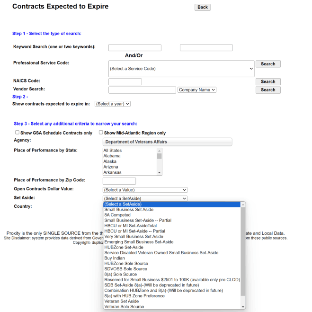Click the Zip Code input field
This screenshot has height=312, width=312.
tap(119, 181)
